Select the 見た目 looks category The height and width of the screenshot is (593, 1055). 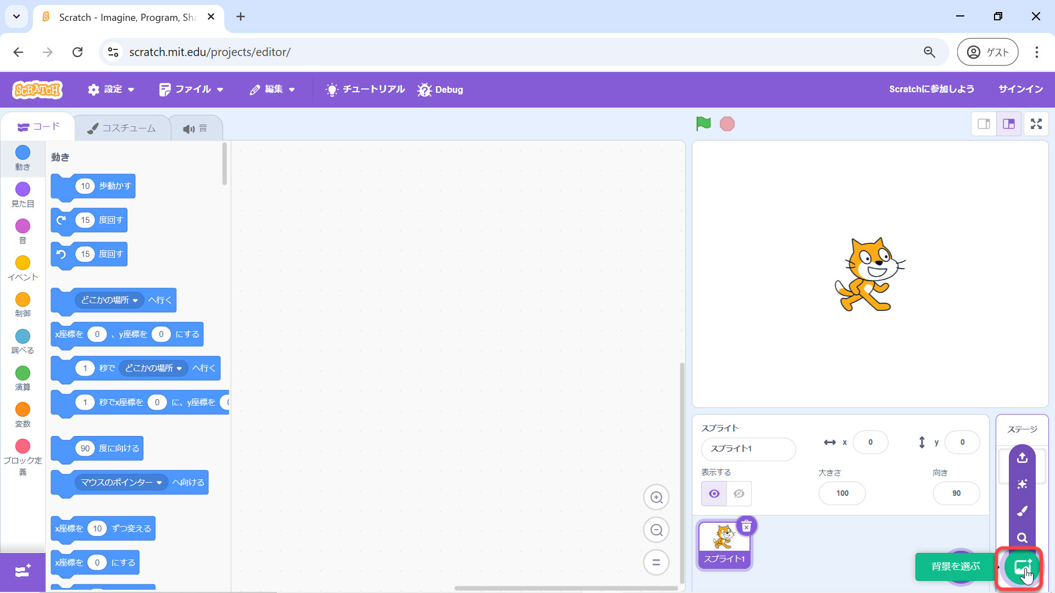pyautogui.click(x=23, y=195)
